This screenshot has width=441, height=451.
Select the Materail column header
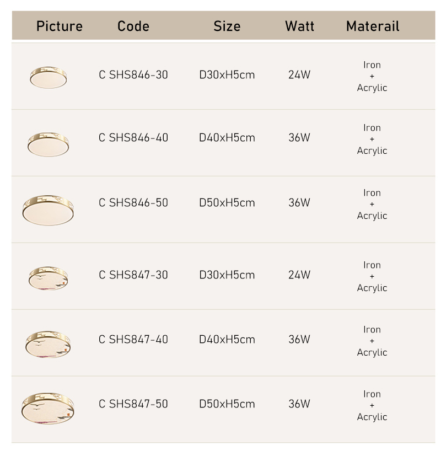pyautogui.click(x=373, y=26)
